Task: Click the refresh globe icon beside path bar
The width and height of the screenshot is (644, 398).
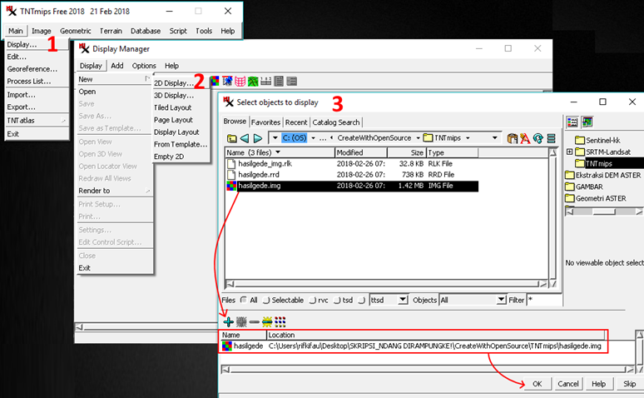Action: [x=538, y=138]
